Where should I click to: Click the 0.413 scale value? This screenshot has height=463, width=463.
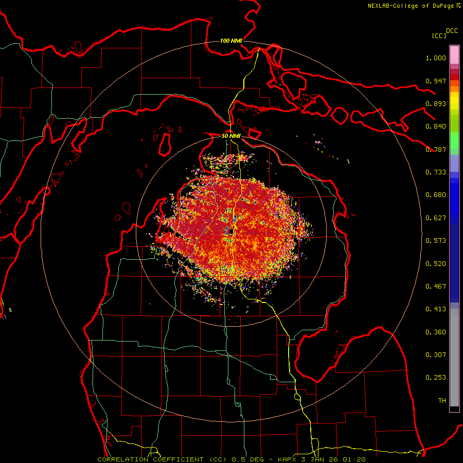click(x=436, y=309)
